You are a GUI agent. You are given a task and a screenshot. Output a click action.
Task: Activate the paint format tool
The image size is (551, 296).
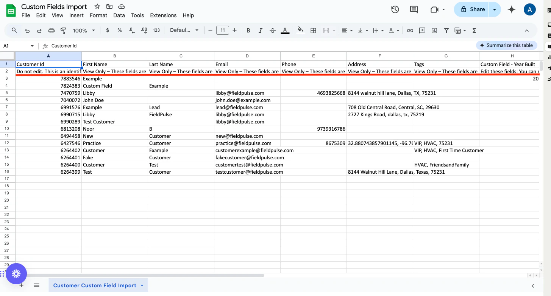64,31
